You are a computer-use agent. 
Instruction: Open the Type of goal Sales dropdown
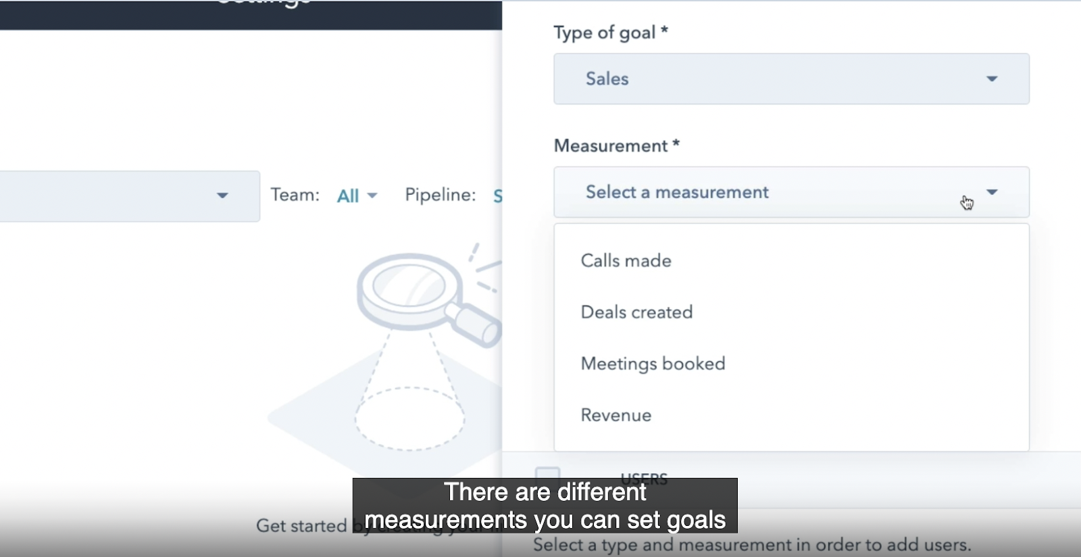(x=790, y=79)
